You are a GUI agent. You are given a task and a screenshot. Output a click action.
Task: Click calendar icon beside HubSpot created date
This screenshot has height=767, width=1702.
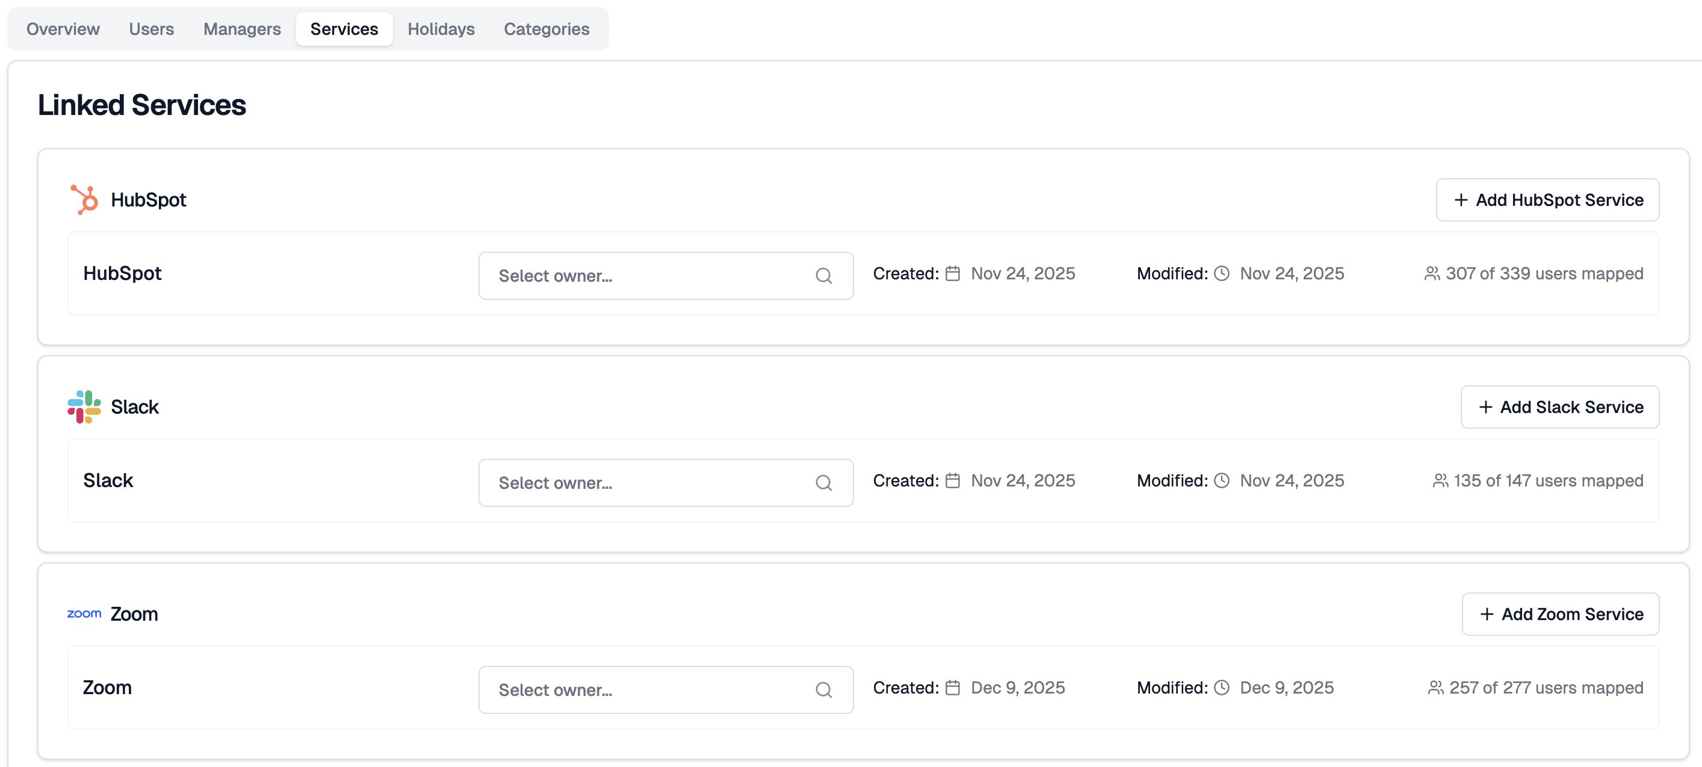(952, 274)
